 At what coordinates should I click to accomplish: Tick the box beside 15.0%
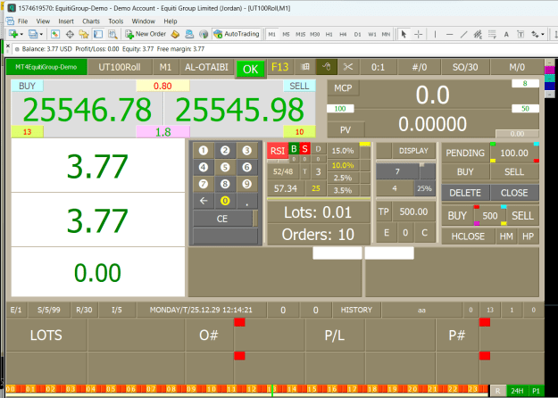[x=365, y=151]
